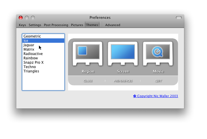
Task: Toggle the toolbar with the pill button
Action: point(179,18)
